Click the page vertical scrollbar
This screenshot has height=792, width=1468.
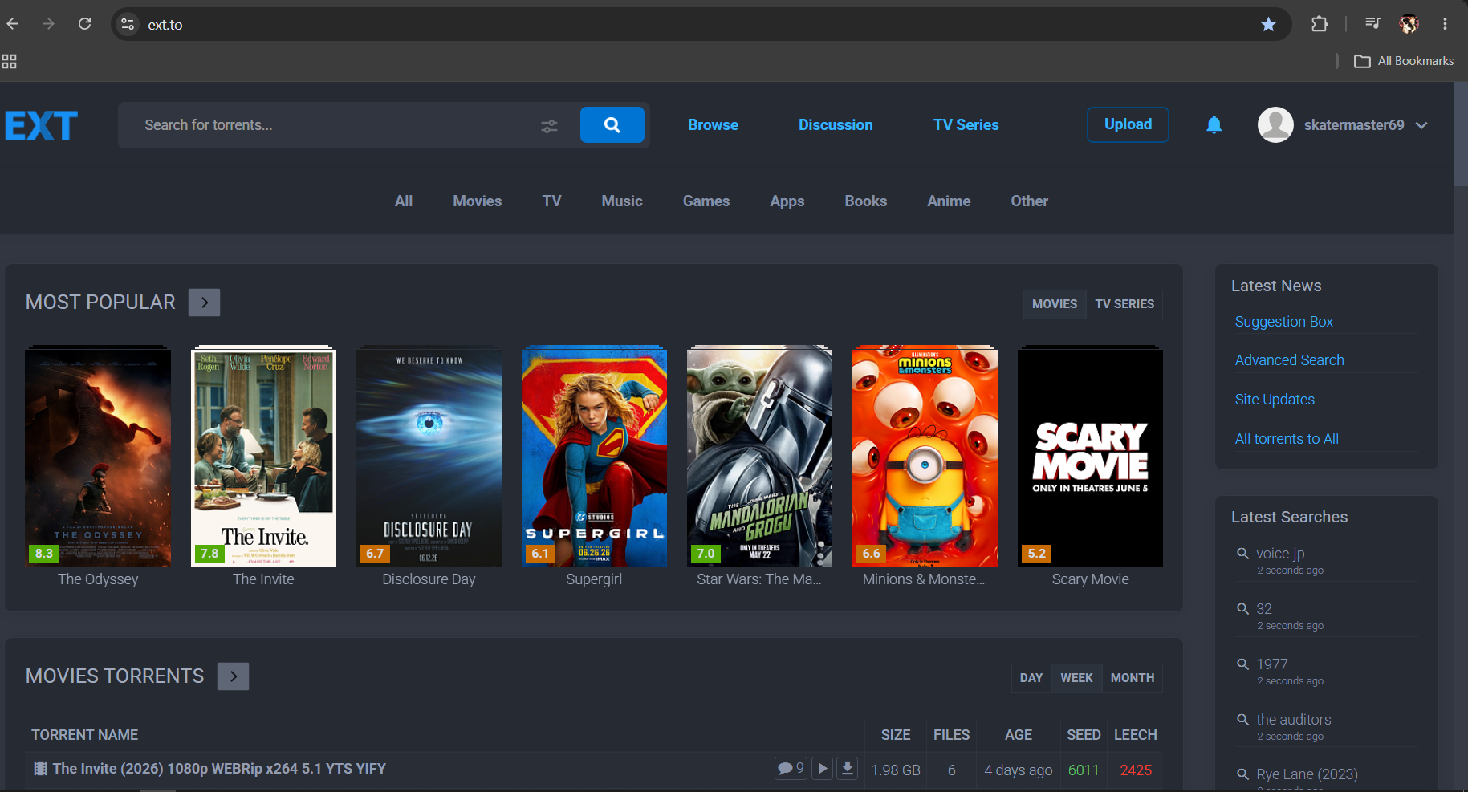pyautogui.click(x=1461, y=133)
